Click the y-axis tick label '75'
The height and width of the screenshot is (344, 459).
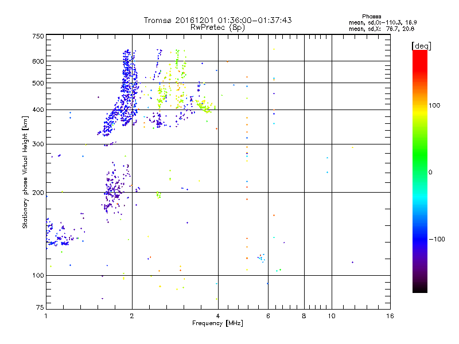(40, 307)
